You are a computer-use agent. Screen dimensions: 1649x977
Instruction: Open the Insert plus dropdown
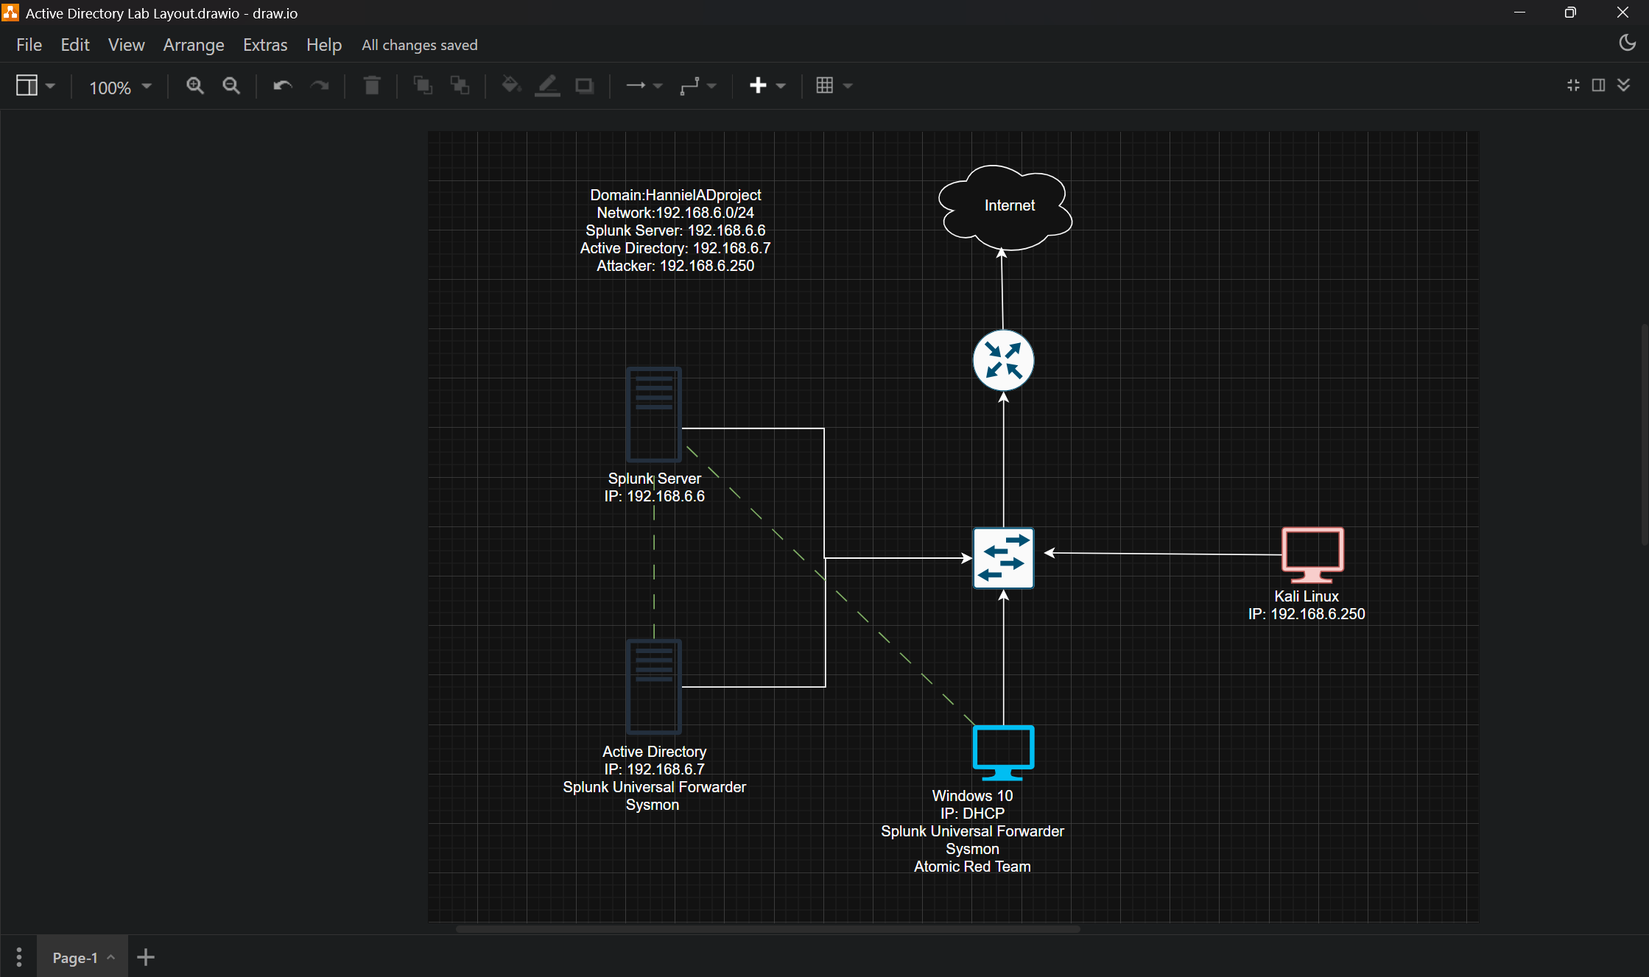click(x=767, y=86)
